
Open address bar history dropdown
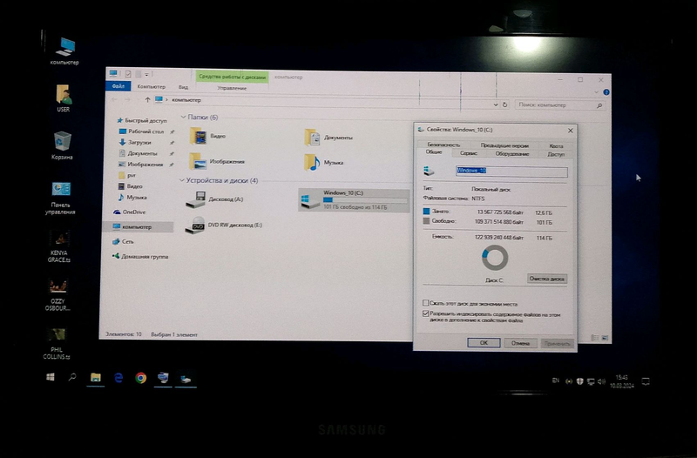point(496,104)
